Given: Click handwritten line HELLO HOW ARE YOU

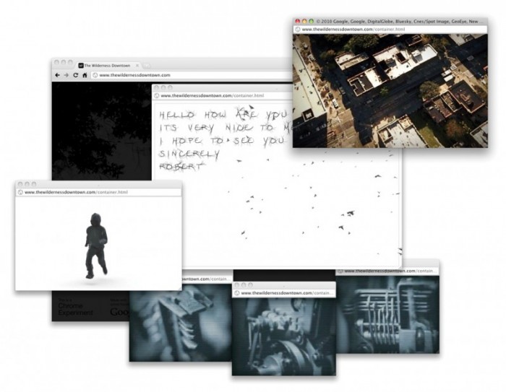Looking at the screenshot, I should click(x=223, y=115).
